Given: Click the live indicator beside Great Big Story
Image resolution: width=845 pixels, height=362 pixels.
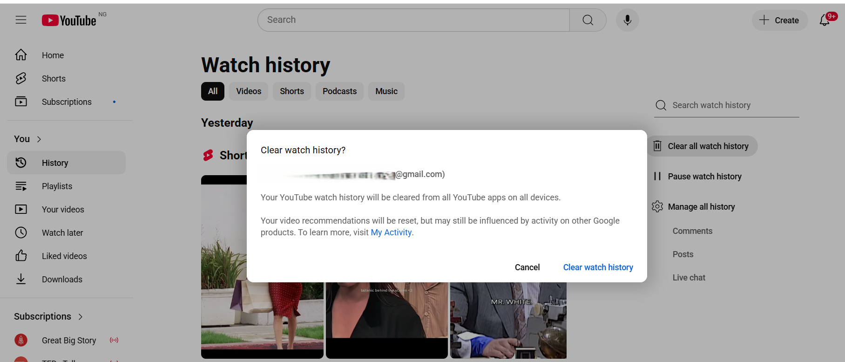Looking at the screenshot, I should (x=114, y=340).
